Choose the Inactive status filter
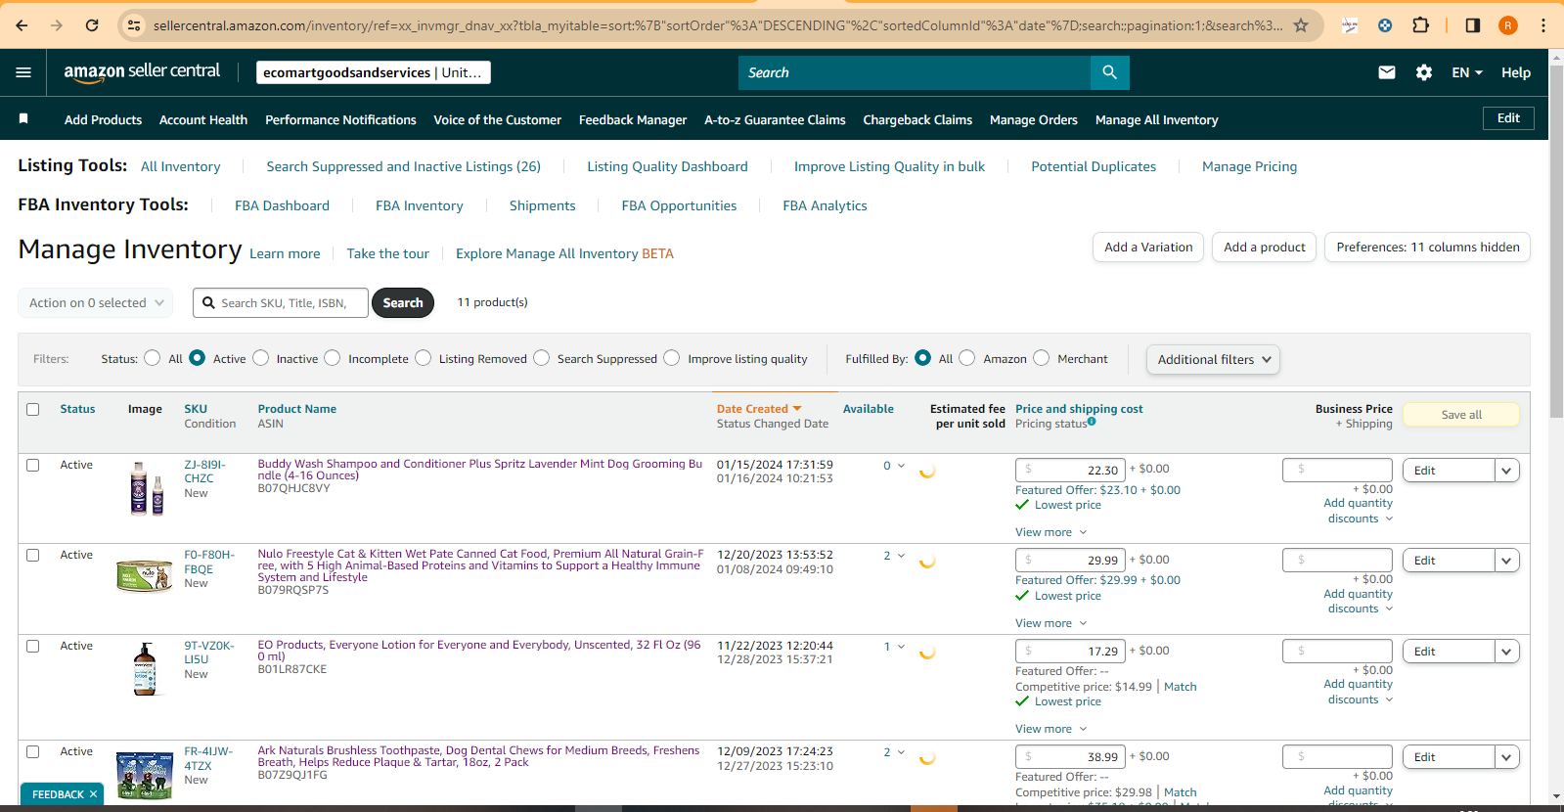 (x=261, y=358)
